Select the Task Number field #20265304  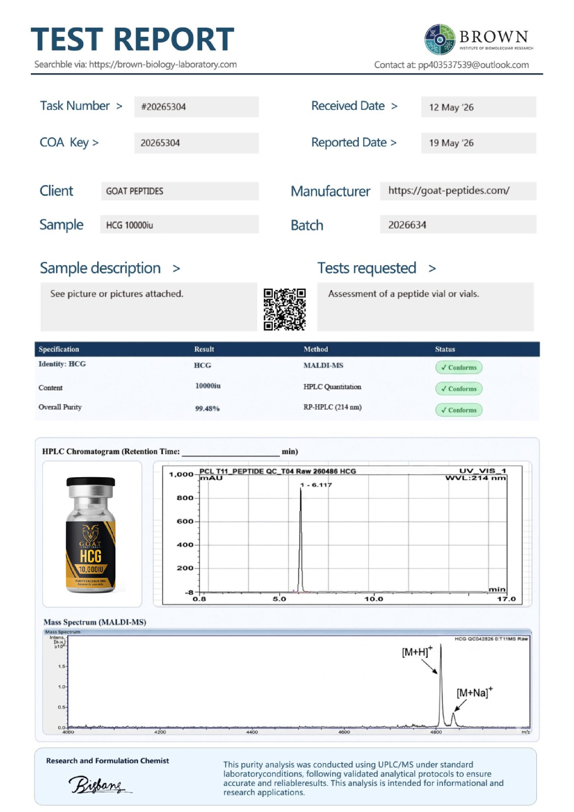(x=196, y=107)
